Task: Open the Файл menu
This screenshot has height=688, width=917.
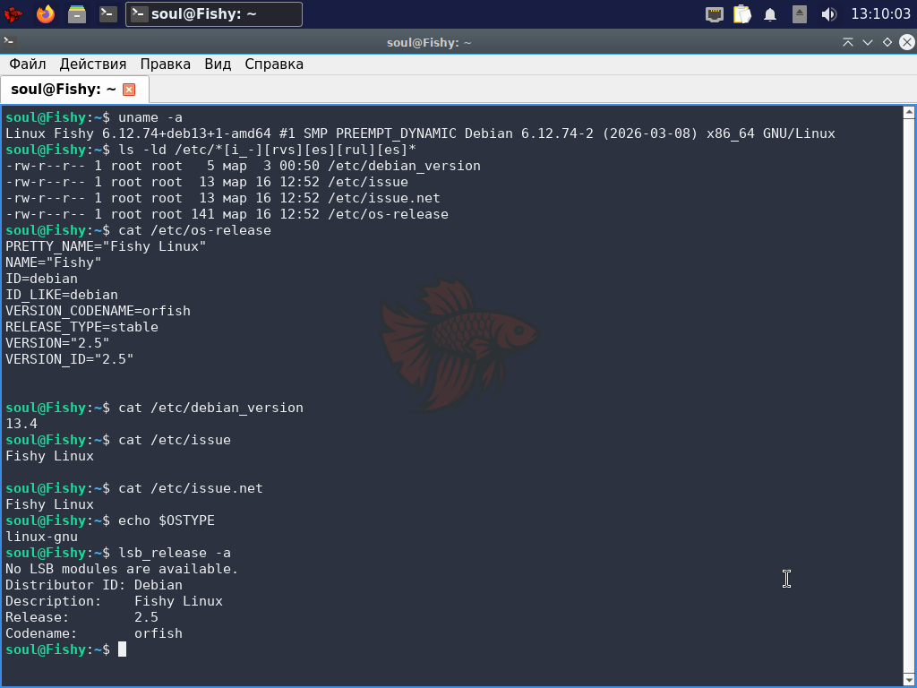Action: click(x=28, y=64)
